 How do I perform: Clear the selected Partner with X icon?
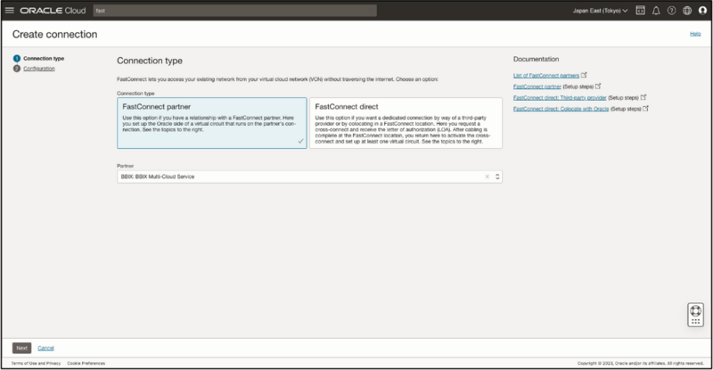click(x=487, y=177)
